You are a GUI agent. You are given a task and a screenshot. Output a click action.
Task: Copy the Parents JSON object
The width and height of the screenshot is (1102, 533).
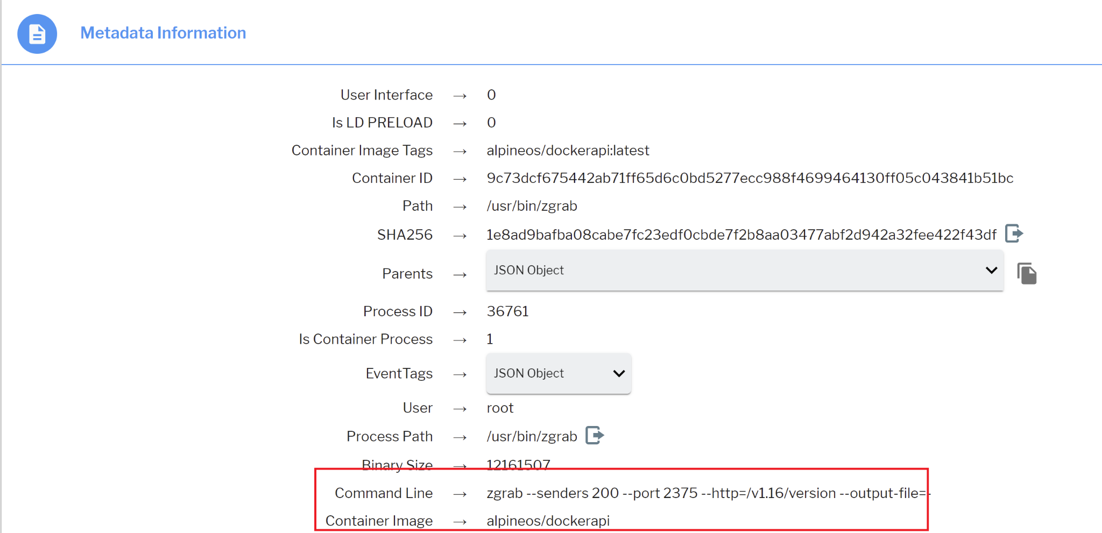tap(1027, 273)
